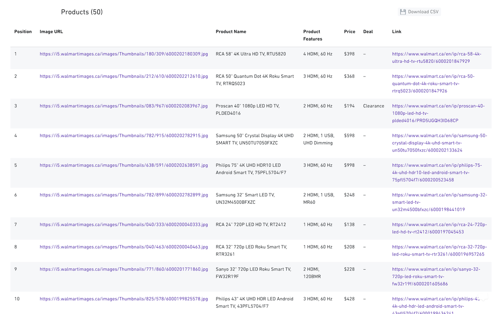Select product name RCA 24" 720P LED HD TV
The width and height of the screenshot is (502, 314).
point(251,225)
